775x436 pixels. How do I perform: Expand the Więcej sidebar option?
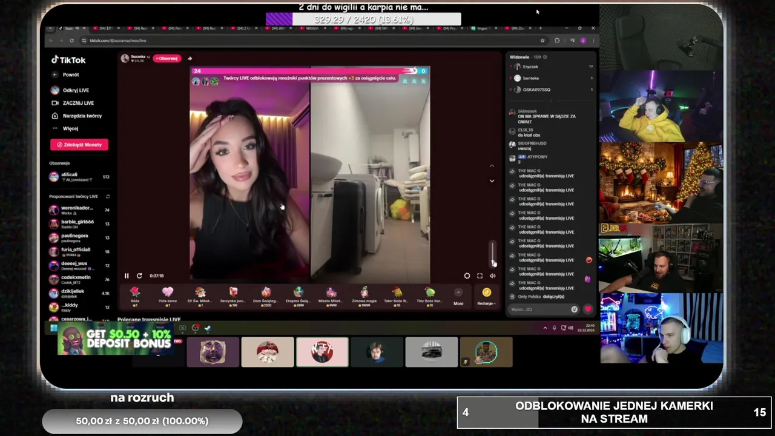pyautogui.click(x=65, y=128)
